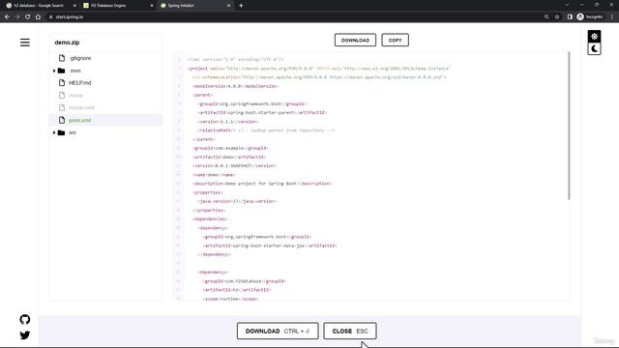Click the site lock icon in address bar

coord(51,17)
